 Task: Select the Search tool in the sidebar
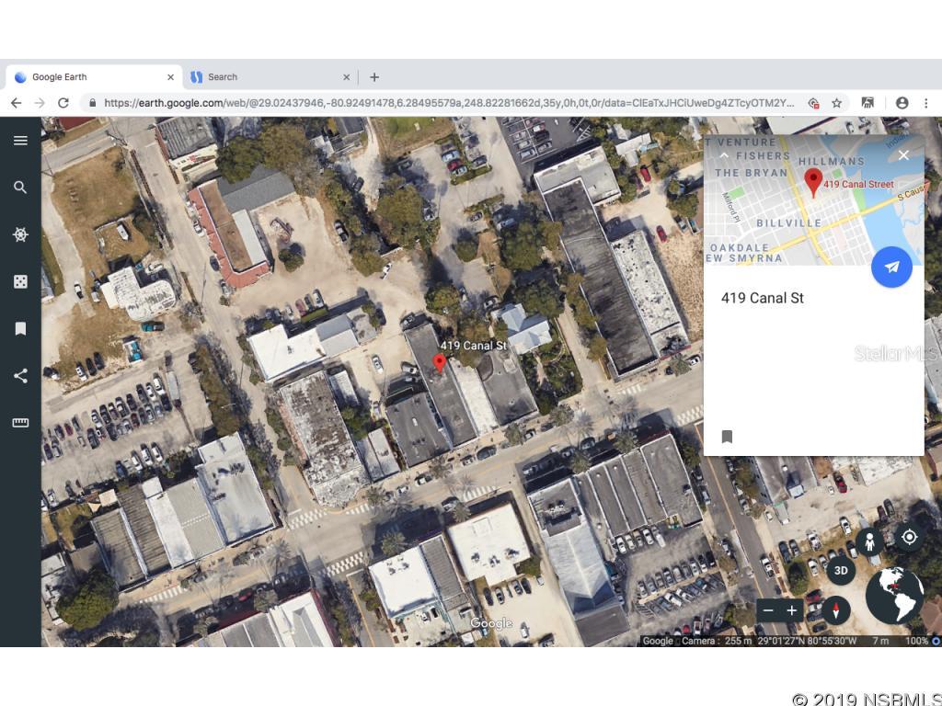tap(20, 187)
